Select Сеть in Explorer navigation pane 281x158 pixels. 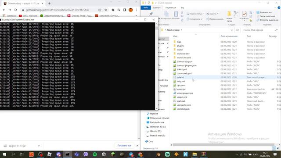tap(151, 141)
